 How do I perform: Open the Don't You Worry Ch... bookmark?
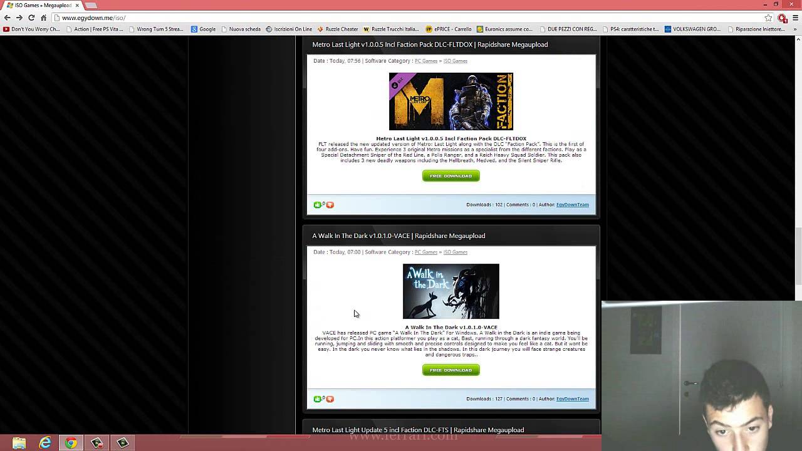click(x=31, y=29)
